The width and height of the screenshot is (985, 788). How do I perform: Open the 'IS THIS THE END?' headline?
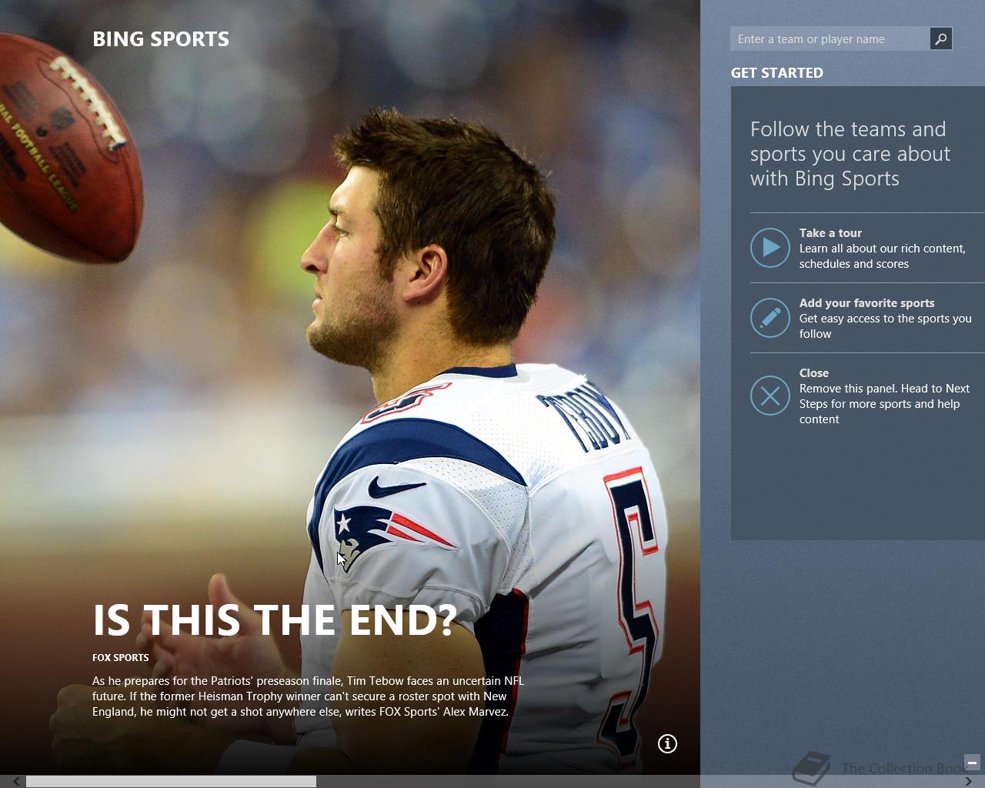(275, 620)
